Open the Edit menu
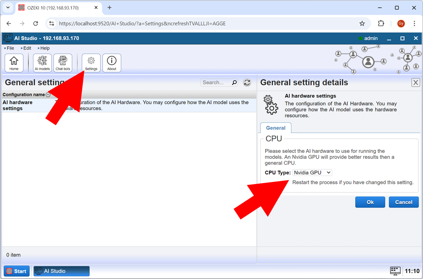This screenshot has height=279, width=423. pos(27,48)
